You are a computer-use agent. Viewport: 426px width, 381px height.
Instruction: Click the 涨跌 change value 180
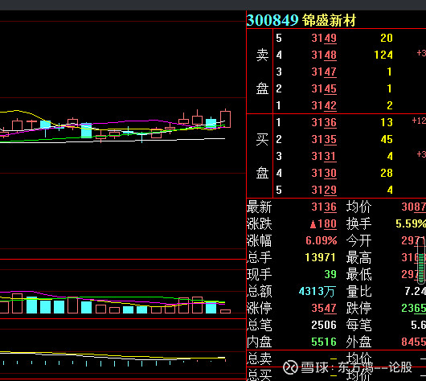pyautogui.click(x=323, y=224)
